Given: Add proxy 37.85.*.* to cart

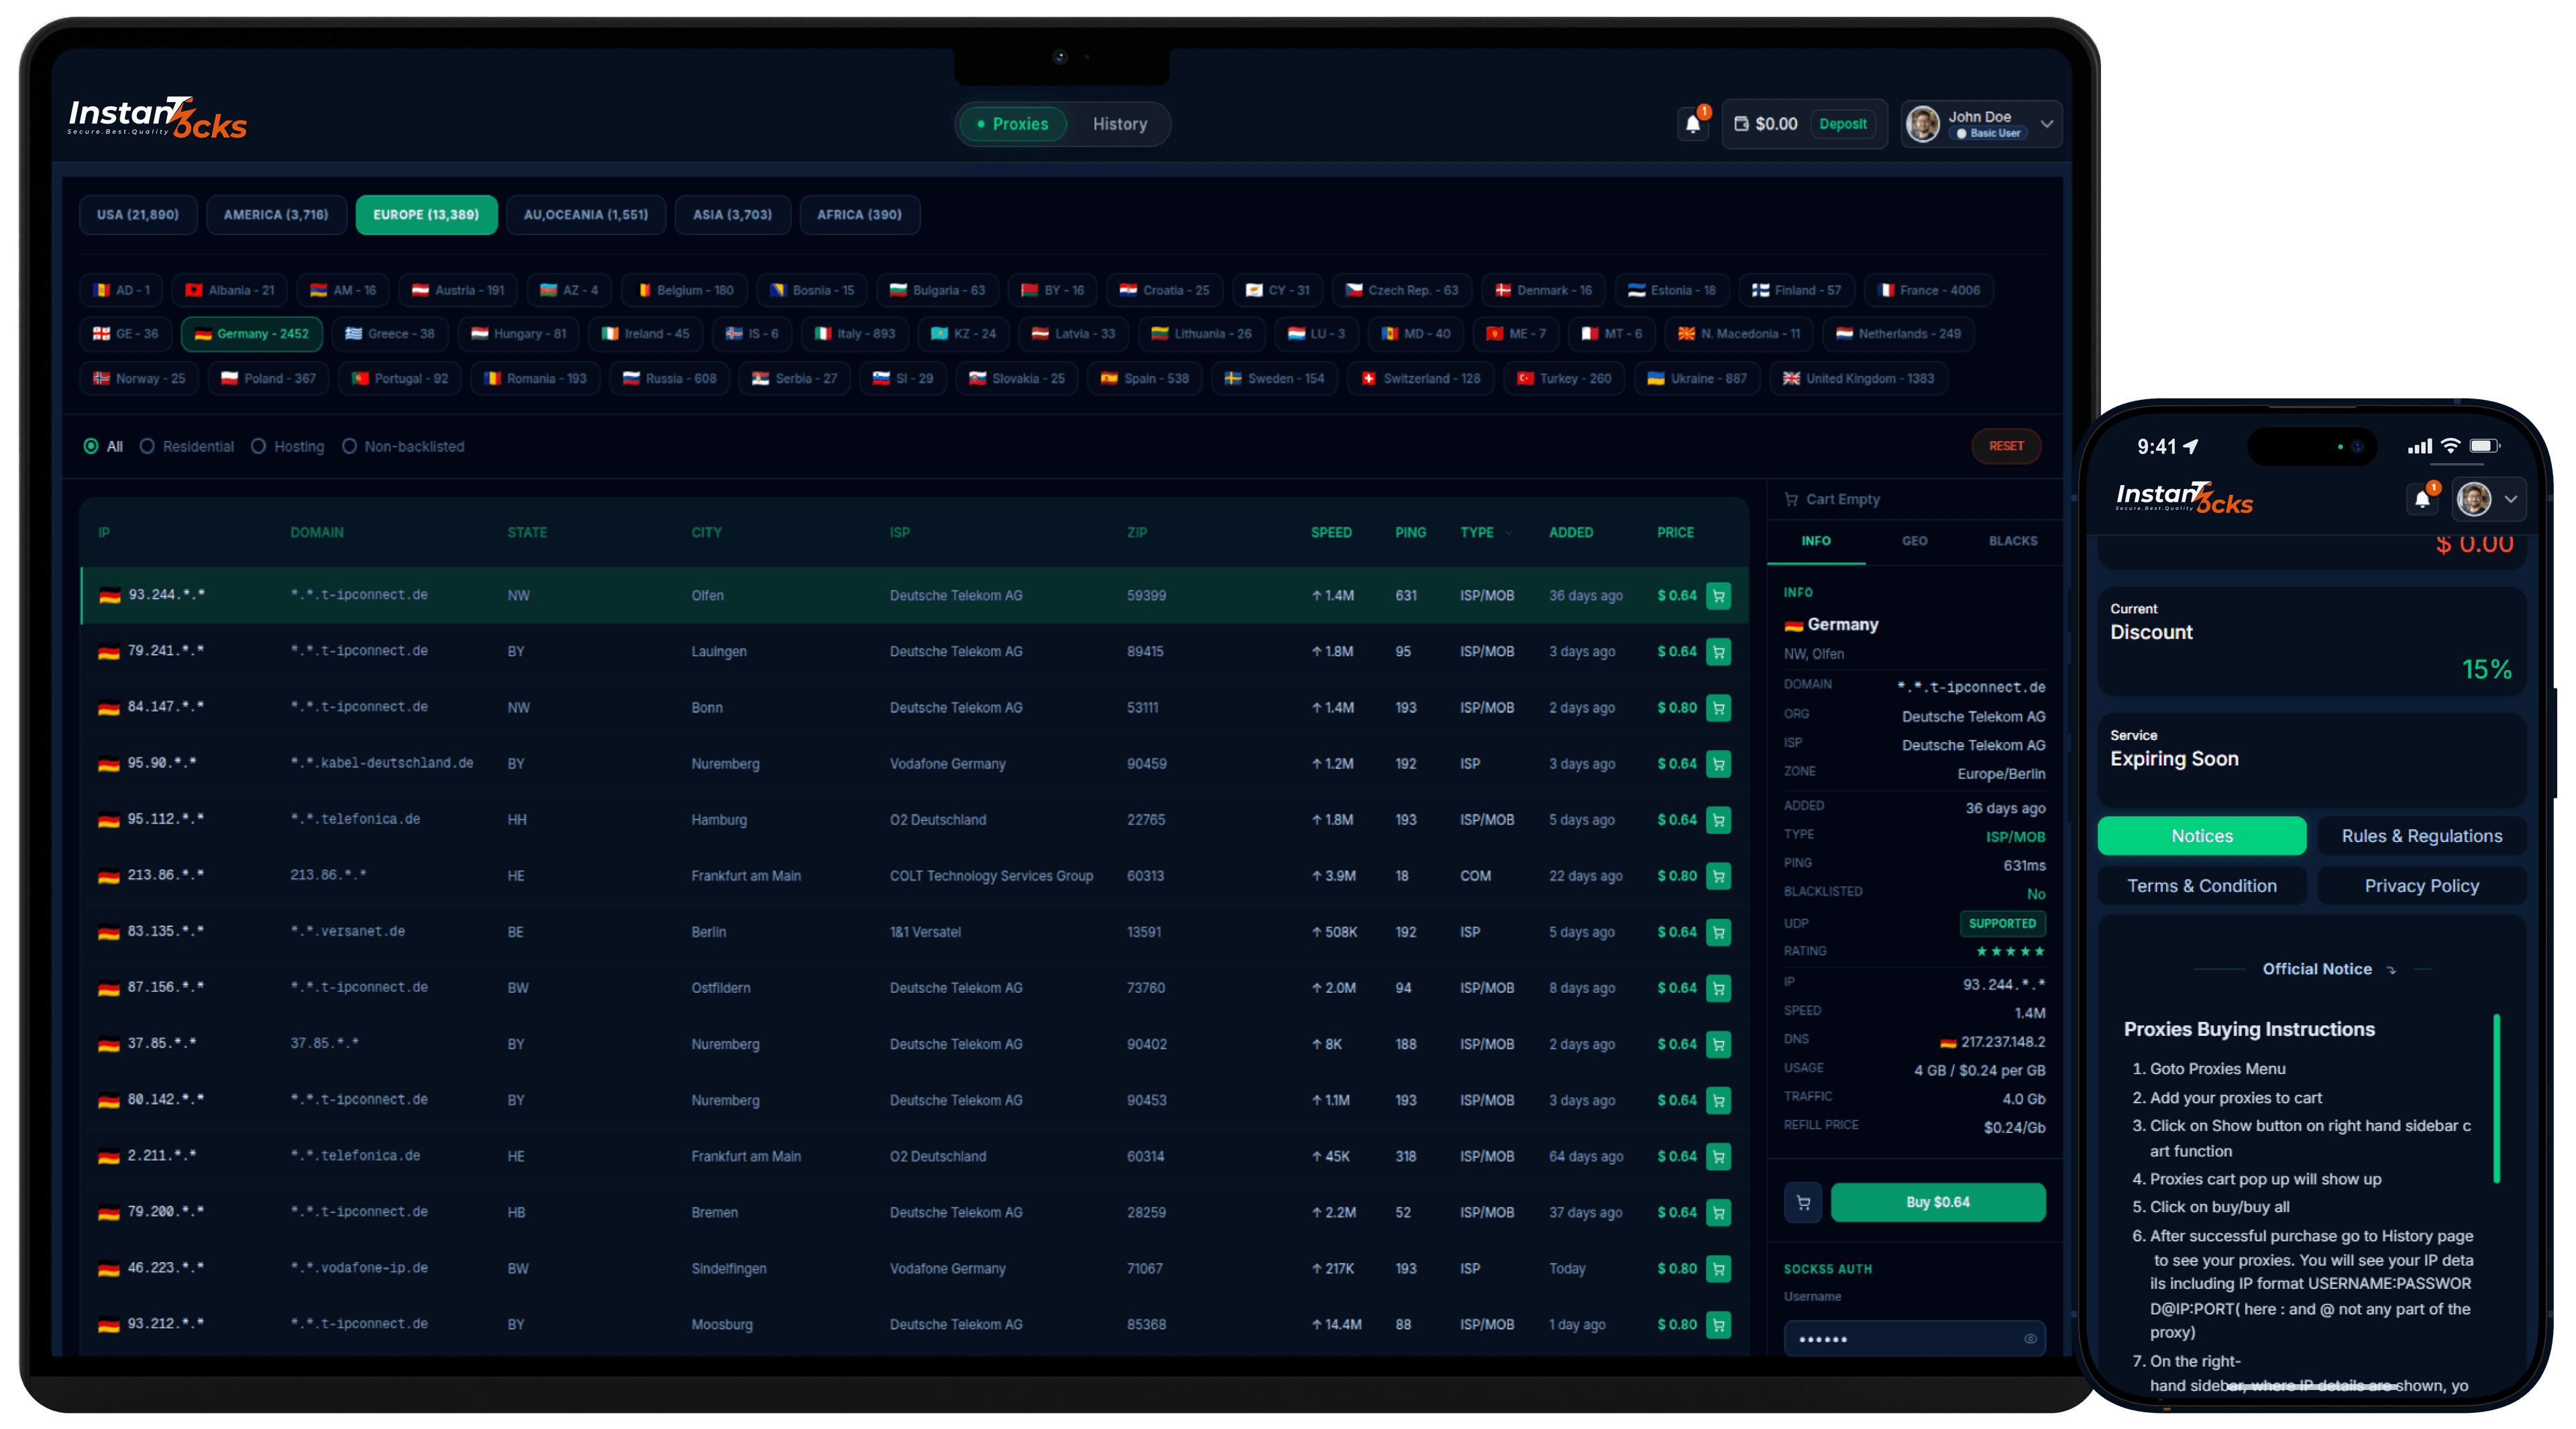Looking at the screenshot, I should coord(1718,1044).
